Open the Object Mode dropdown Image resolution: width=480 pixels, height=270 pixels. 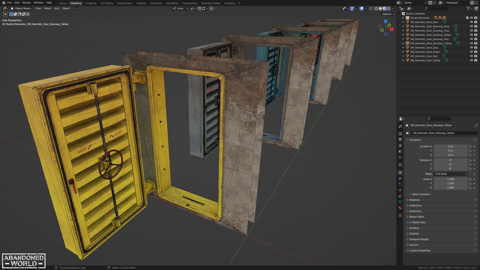pyautogui.click(x=21, y=8)
